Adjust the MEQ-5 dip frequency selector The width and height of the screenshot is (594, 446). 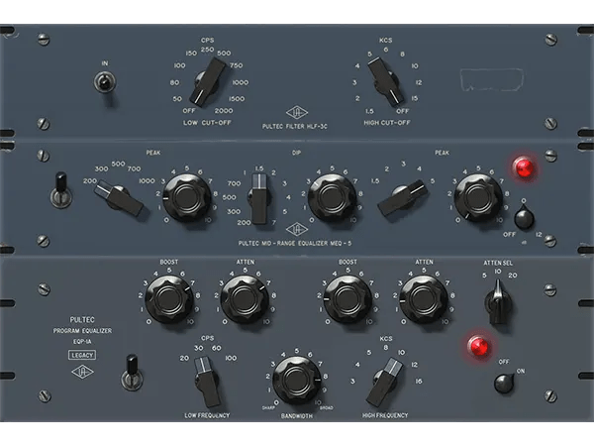[x=259, y=198]
